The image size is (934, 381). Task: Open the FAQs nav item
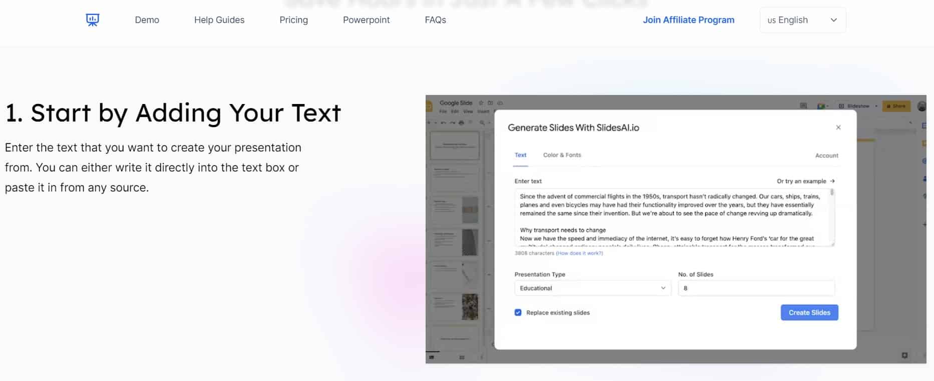[435, 20]
